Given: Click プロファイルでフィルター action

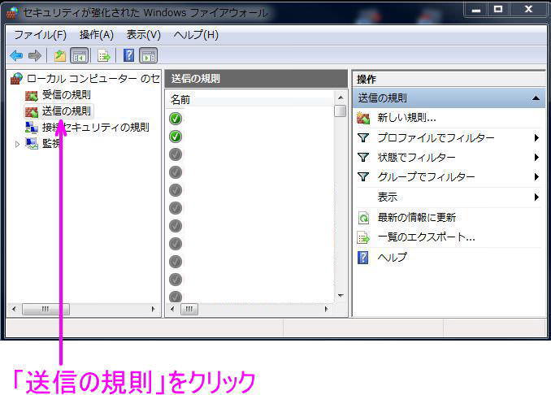Looking at the screenshot, I should (x=436, y=137).
